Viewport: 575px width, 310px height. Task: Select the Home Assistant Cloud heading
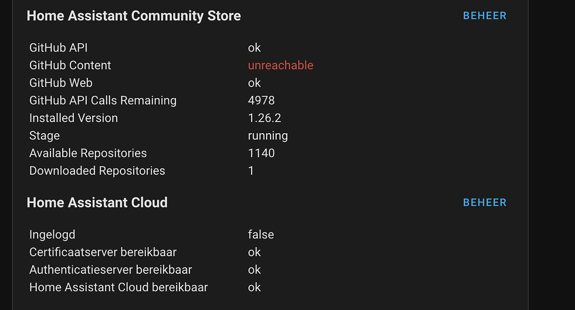[97, 202]
